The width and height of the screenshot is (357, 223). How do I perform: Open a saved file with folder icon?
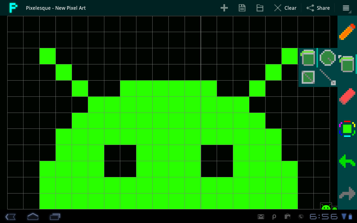pos(260,8)
